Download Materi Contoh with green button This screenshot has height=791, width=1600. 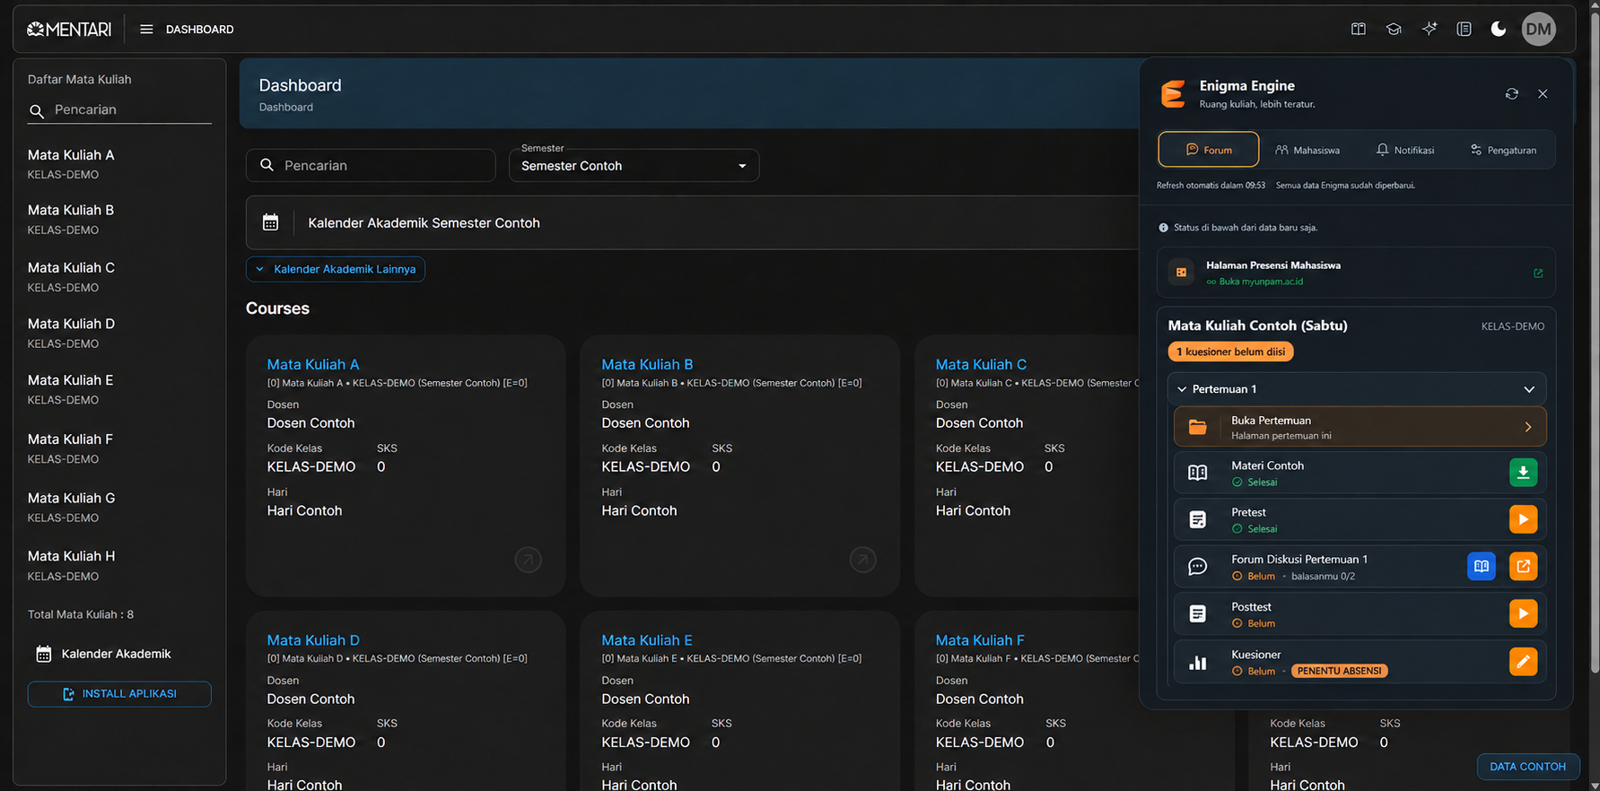pos(1523,473)
